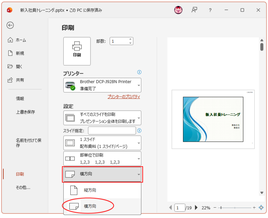Select the 印刷 tab in the sidebar
This screenshot has height=218, width=268.
click(20, 174)
